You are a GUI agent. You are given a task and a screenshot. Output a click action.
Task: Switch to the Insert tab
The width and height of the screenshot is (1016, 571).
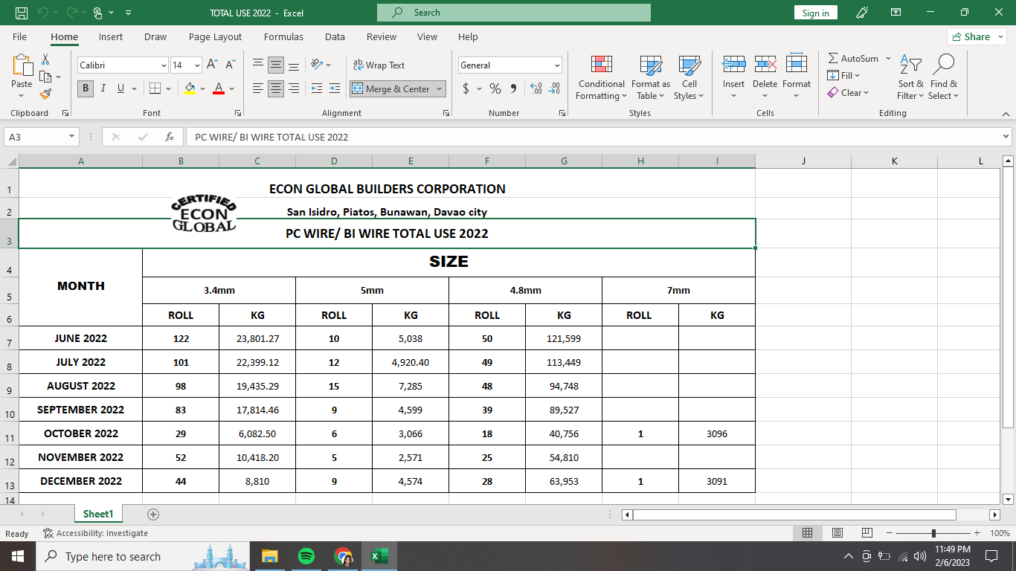point(111,37)
